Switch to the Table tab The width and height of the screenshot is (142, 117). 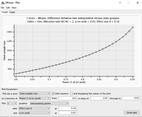point(12,12)
